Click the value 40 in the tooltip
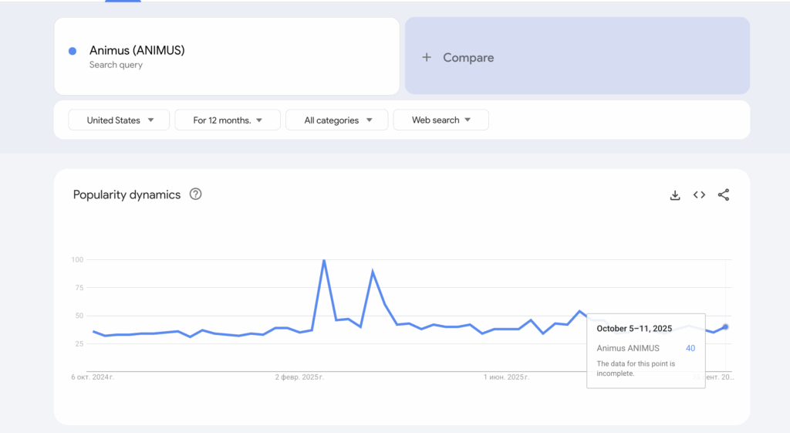This screenshot has height=433, width=790. click(690, 348)
